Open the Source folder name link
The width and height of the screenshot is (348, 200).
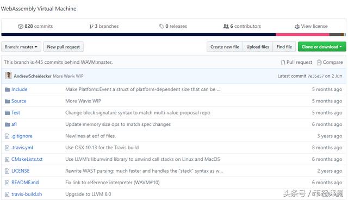[19, 101]
